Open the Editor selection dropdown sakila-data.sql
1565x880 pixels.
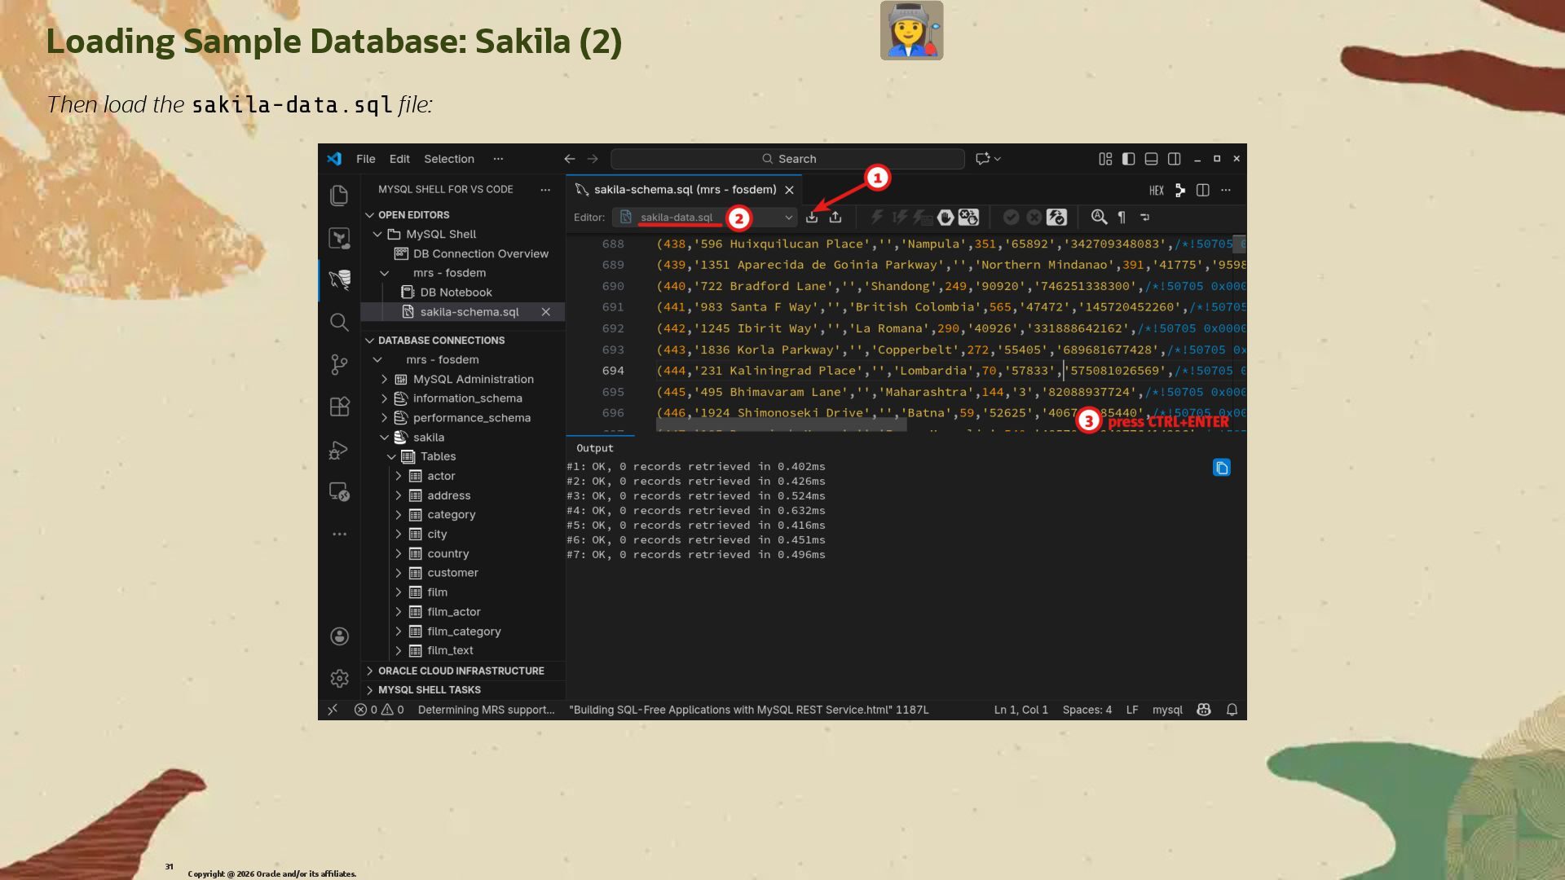click(x=706, y=218)
